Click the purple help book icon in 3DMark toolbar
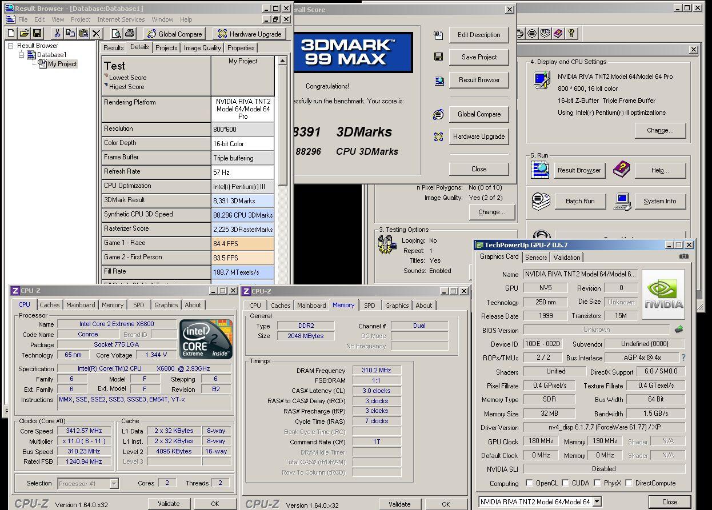Viewport: 712px width, 510px height. pyautogui.click(x=558, y=33)
